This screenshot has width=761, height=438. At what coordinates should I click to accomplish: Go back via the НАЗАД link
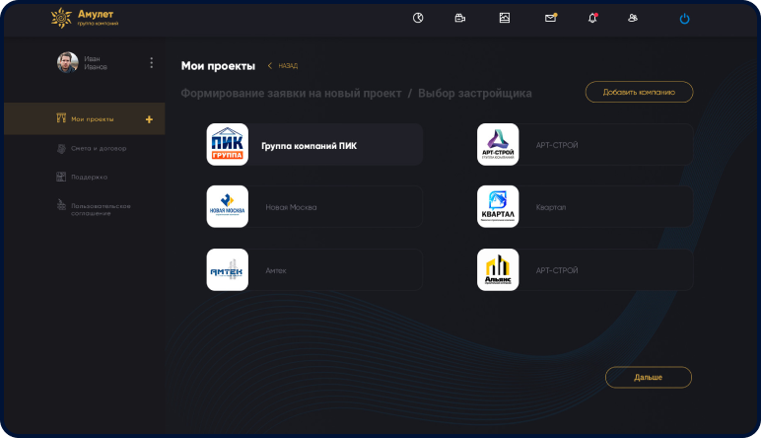tap(283, 65)
